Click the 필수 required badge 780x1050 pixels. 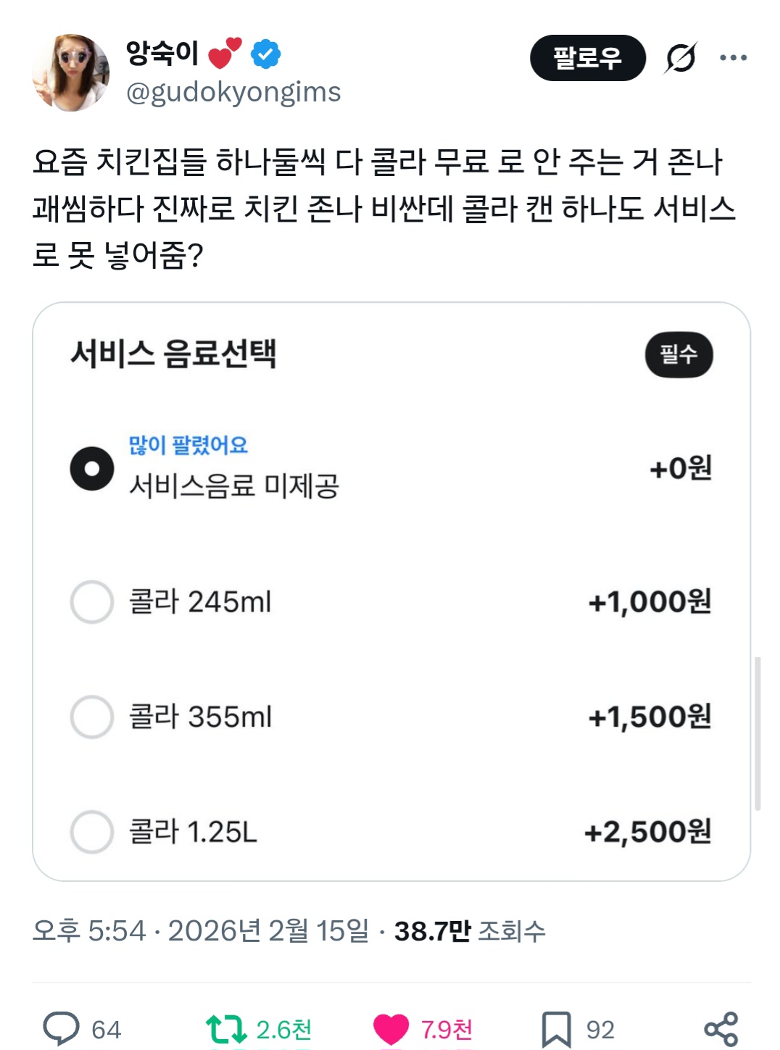coord(679,354)
